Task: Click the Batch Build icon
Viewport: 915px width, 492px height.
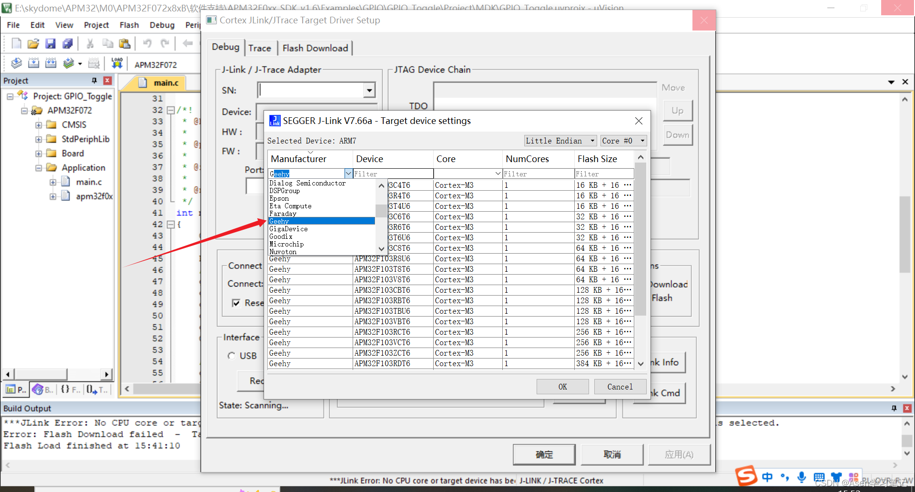Action: pyautogui.click(x=69, y=63)
